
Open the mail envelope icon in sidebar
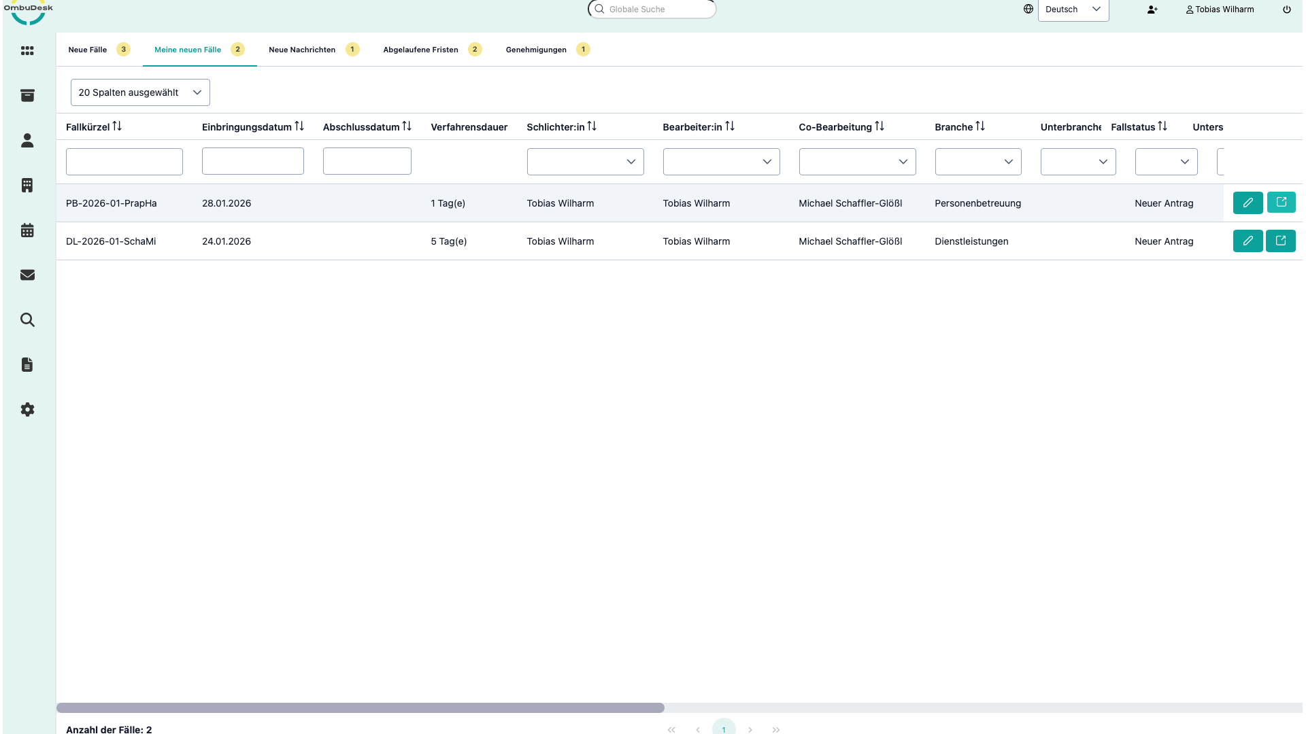click(27, 275)
